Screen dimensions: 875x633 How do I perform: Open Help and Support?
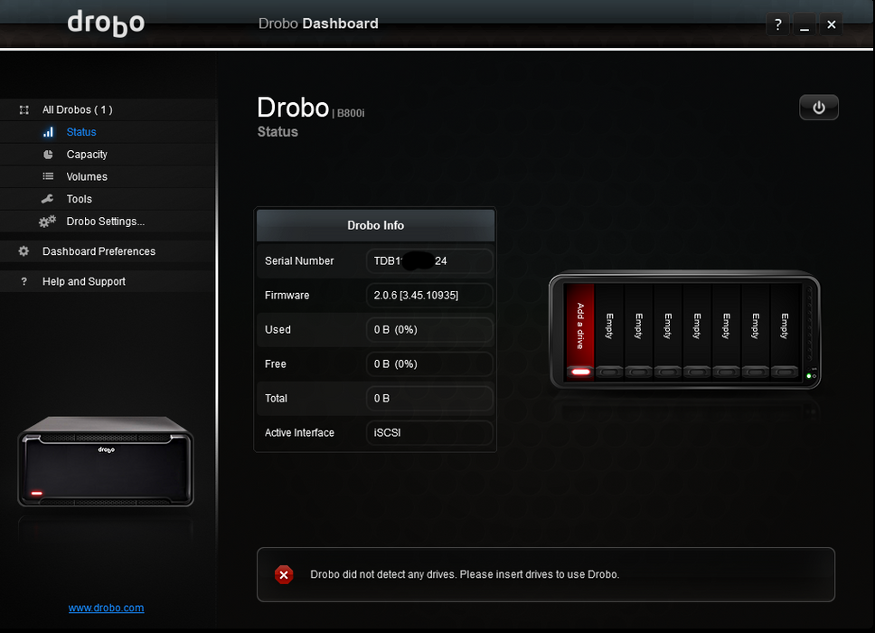108,282
